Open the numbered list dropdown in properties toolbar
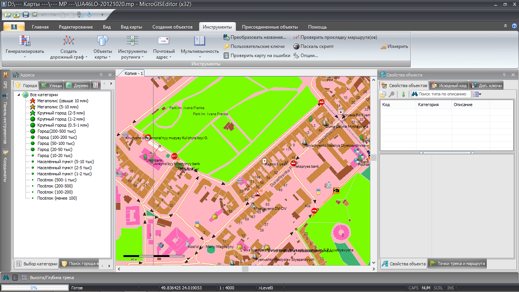This screenshot has width=519, height=292. tap(478, 94)
